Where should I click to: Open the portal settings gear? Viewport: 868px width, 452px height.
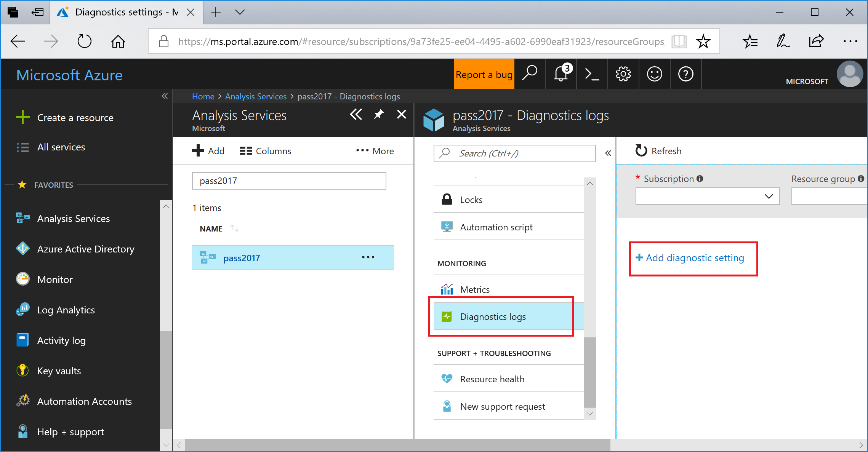(623, 74)
